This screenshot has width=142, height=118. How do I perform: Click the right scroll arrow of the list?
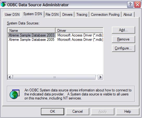click(100, 77)
